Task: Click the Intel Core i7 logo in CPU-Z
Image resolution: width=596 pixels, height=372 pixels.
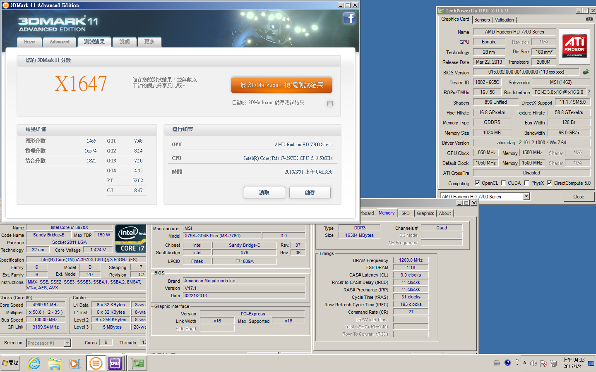Action: click(131, 238)
